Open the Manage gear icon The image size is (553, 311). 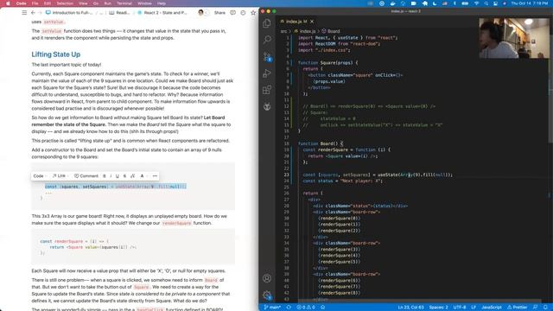point(267,295)
